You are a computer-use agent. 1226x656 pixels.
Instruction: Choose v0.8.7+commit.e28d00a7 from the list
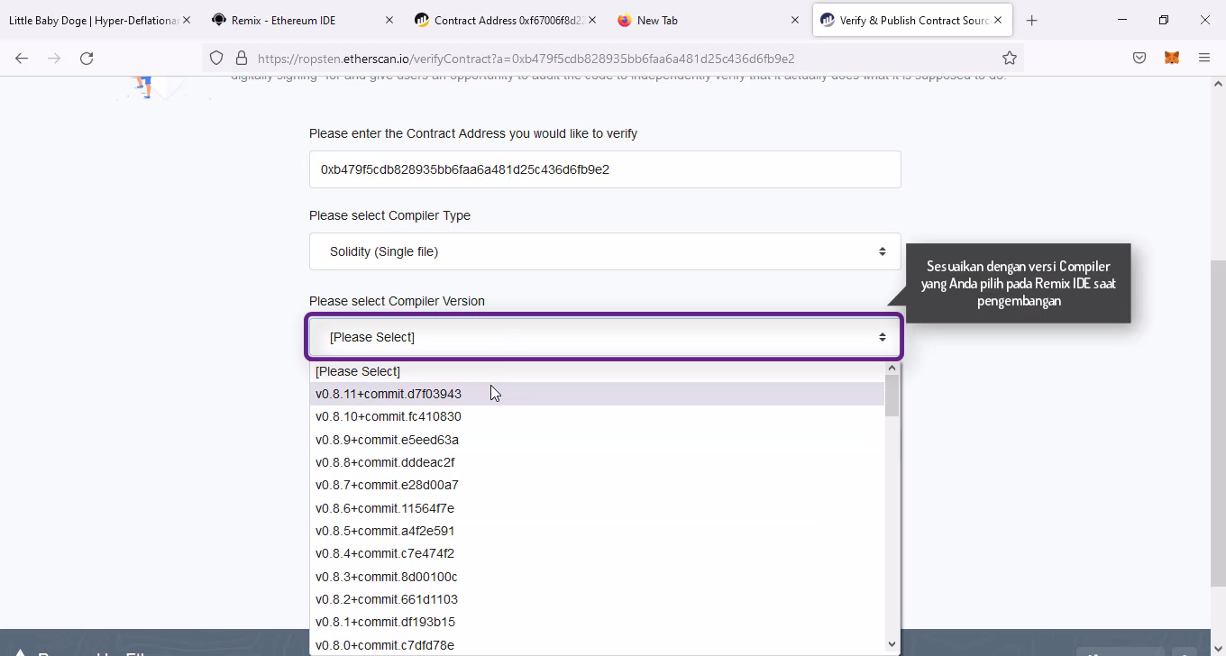point(387,485)
